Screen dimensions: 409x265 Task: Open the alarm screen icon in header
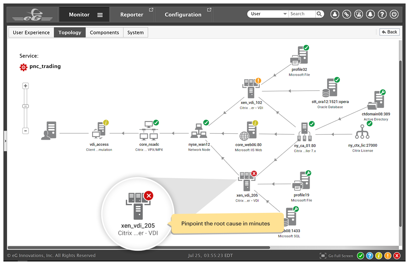pyautogui.click(x=359, y=14)
